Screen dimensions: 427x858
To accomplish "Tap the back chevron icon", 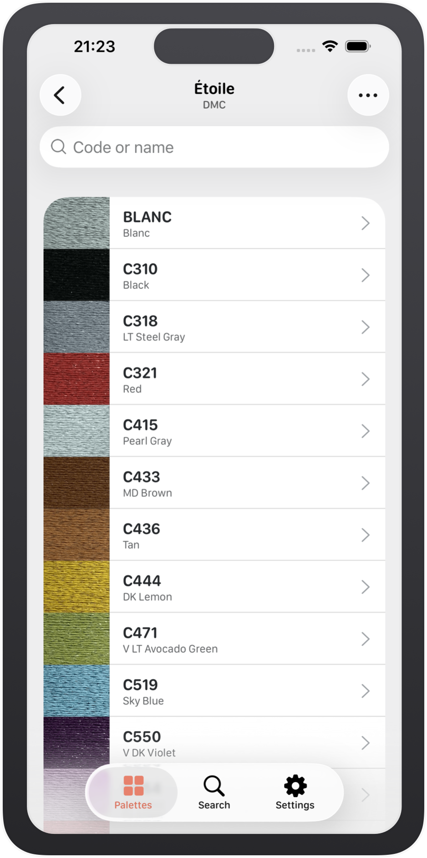I will 60,95.
